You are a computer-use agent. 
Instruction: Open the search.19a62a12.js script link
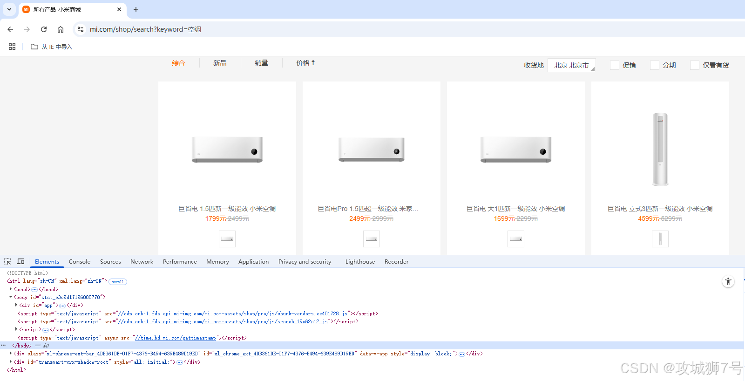[x=223, y=321]
